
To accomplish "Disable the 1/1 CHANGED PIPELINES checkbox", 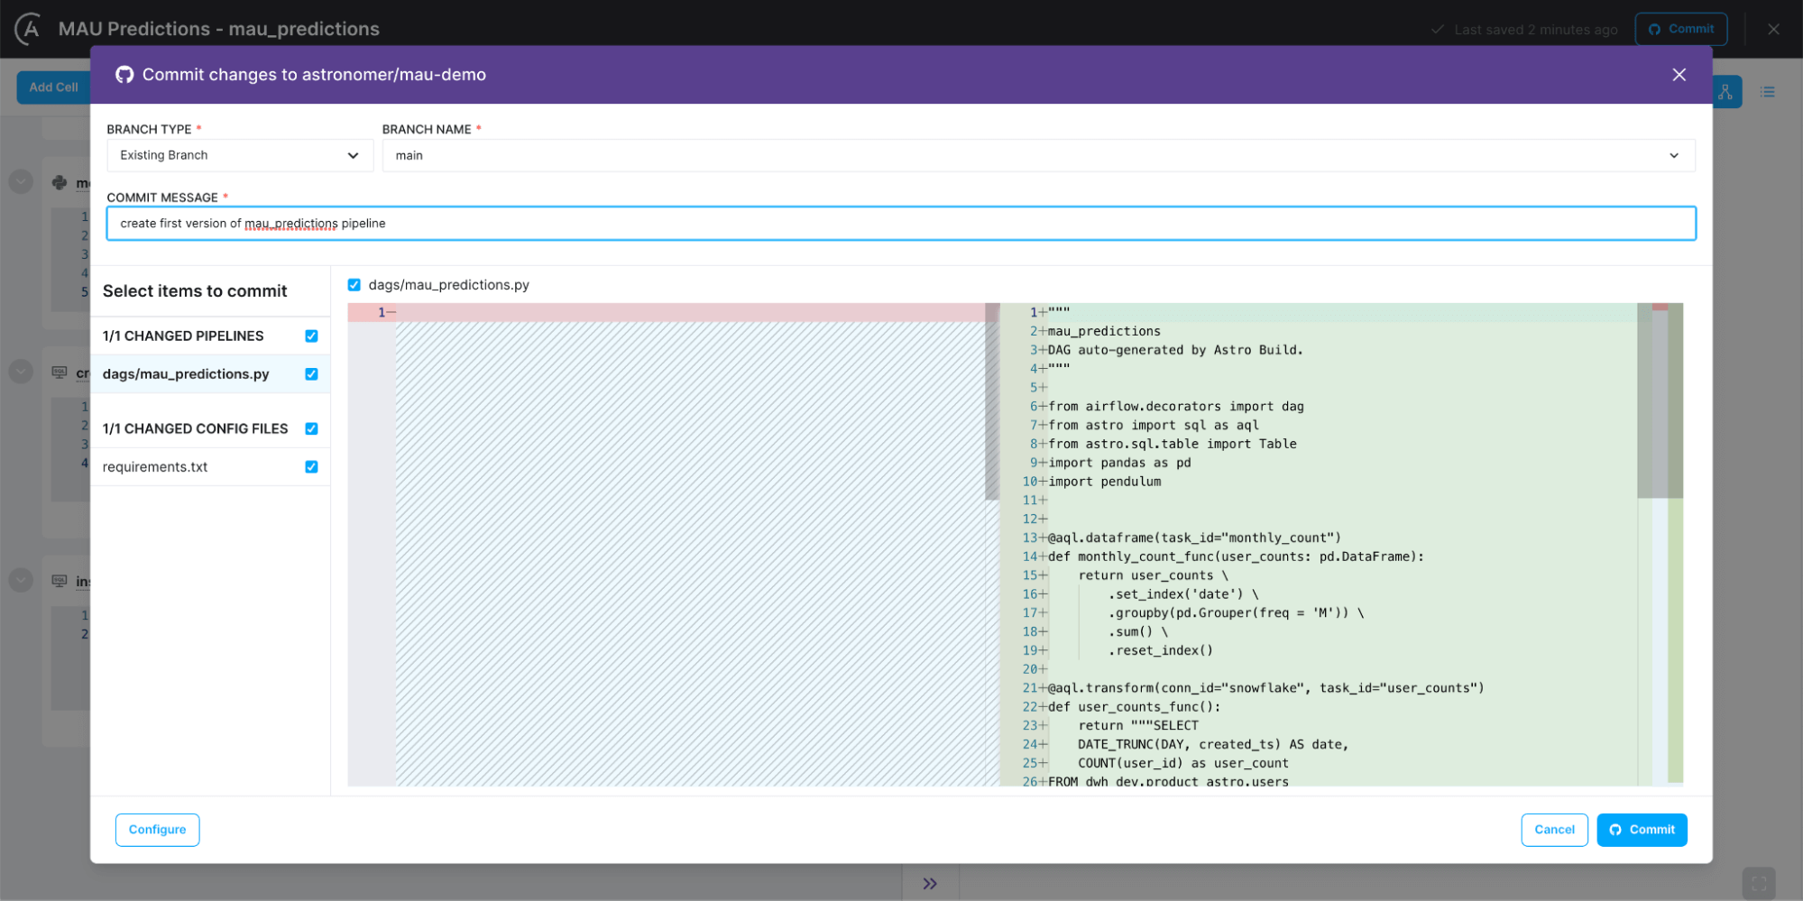I will (311, 336).
